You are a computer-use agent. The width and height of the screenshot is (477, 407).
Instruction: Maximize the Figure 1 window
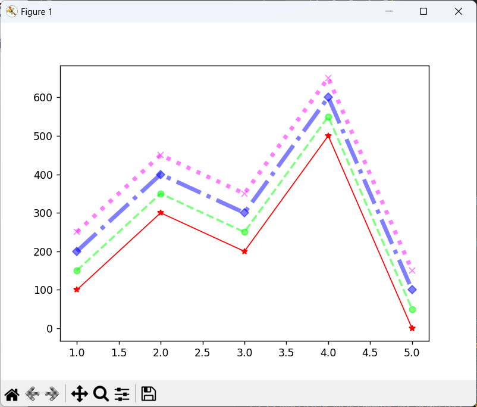pos(423,11)
